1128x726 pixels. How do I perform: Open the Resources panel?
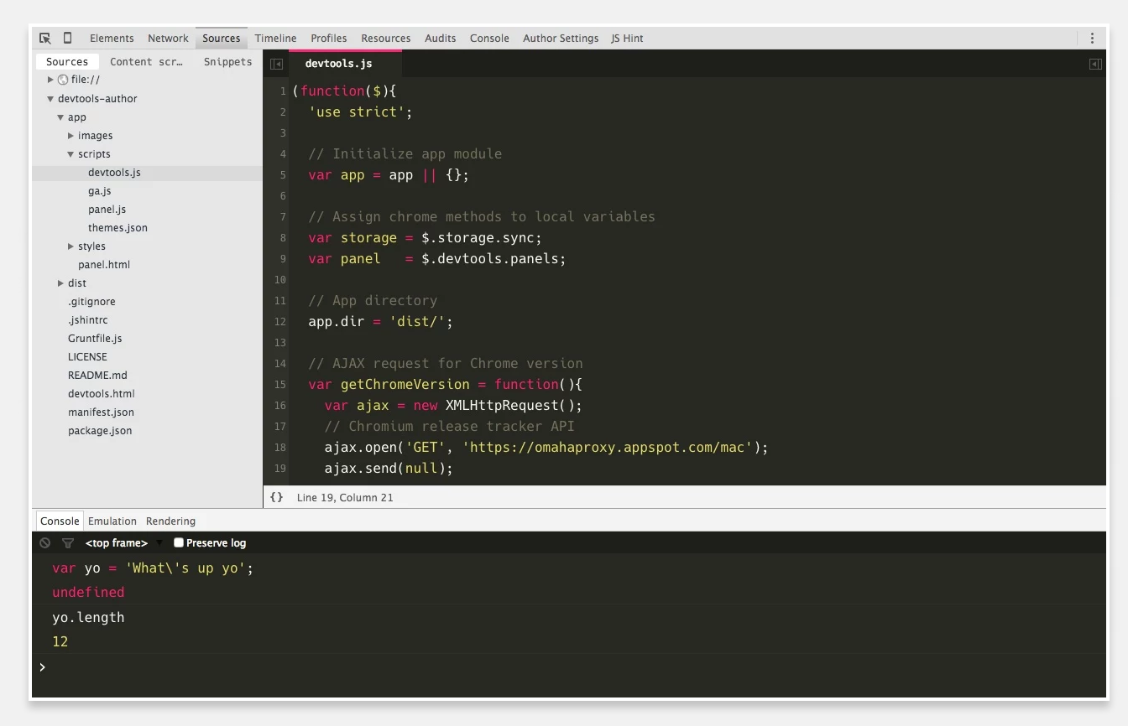pyautogui.click(x=386, y=38)
